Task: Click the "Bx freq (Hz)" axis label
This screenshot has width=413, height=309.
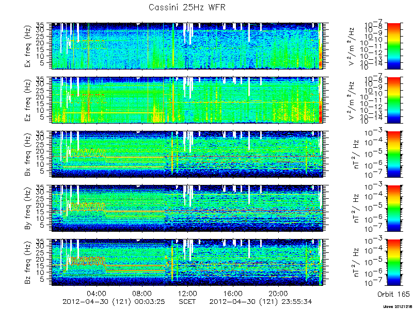Action: pos(28,154)
